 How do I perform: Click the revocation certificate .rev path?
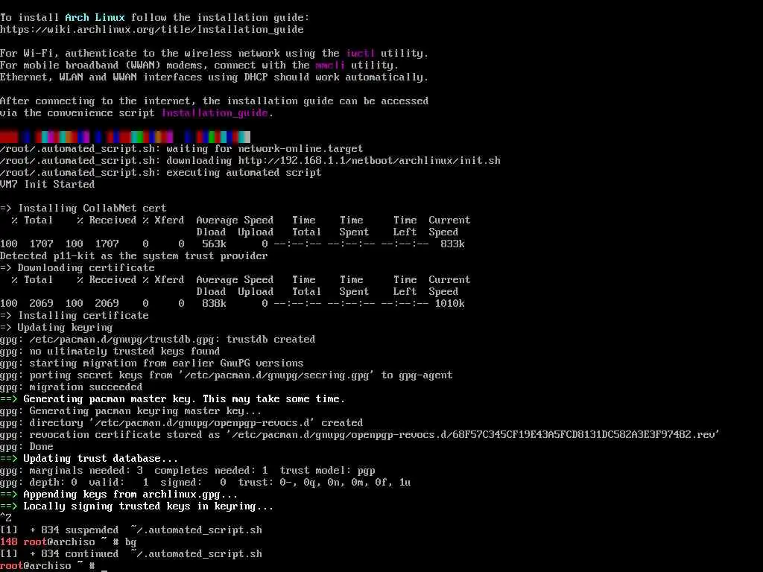[x=472, y=435]
